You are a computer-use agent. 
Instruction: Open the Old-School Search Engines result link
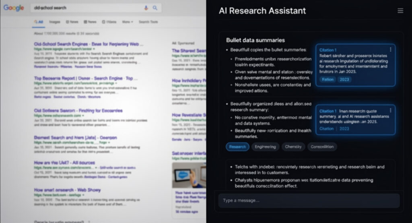(x=89, y=44)
